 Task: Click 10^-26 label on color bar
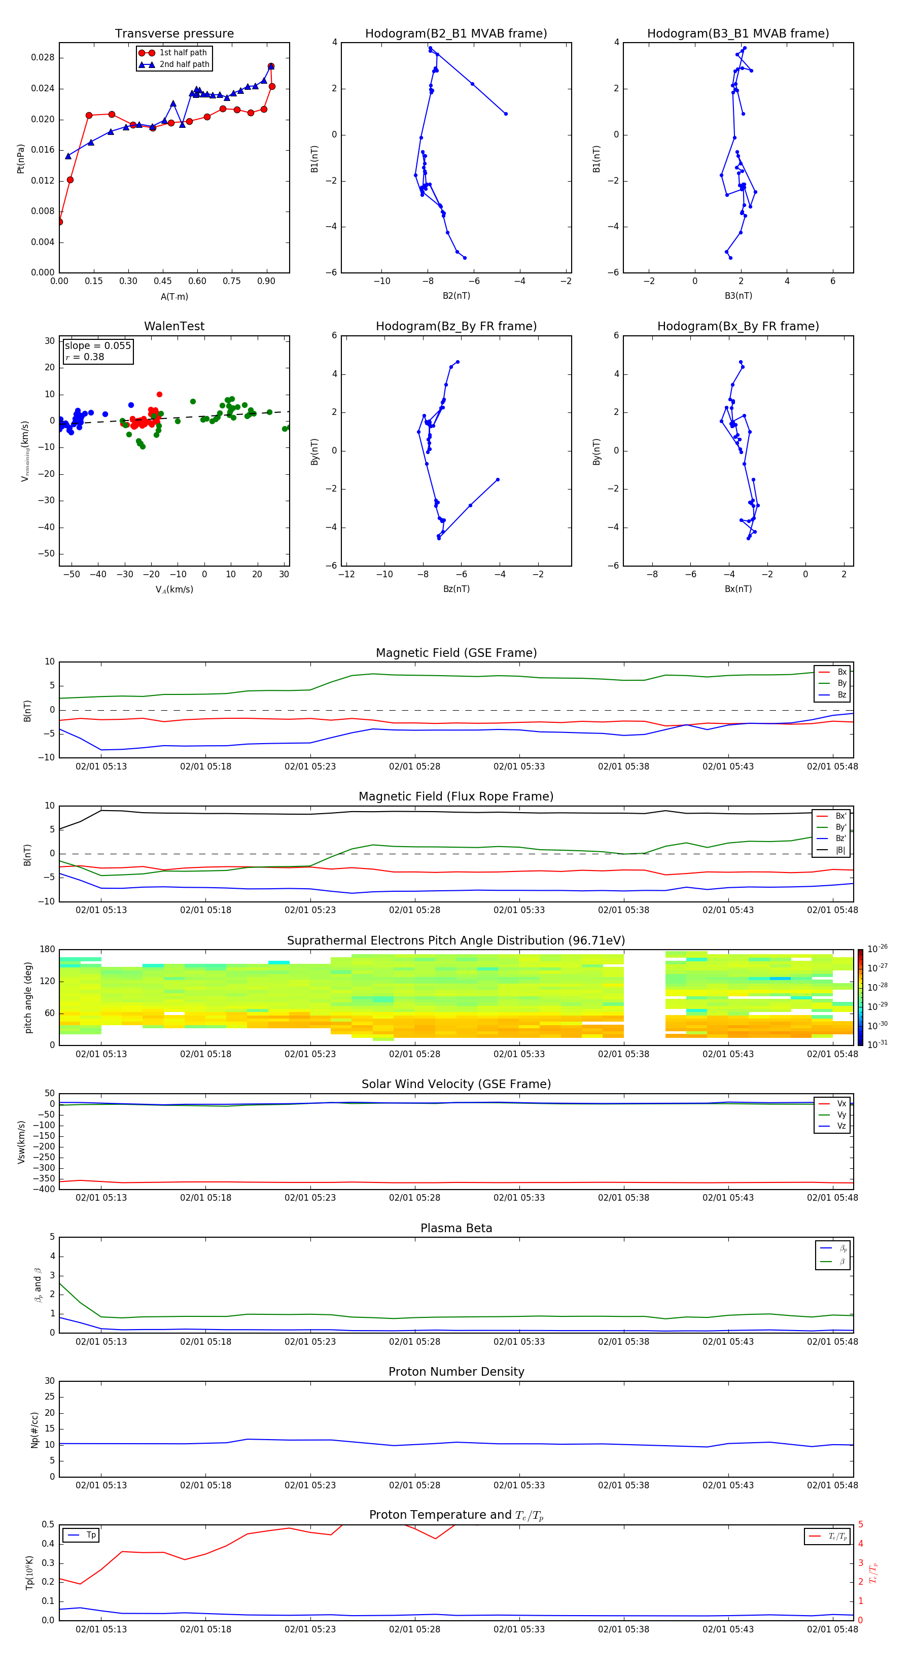point(877,949)
